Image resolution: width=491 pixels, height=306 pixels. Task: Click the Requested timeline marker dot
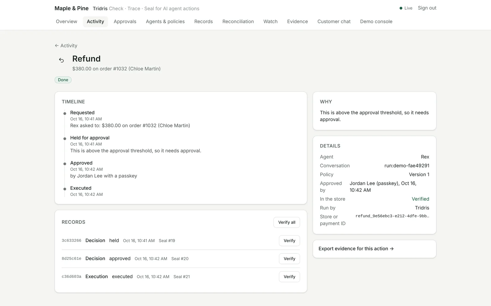tap(65, 114)
